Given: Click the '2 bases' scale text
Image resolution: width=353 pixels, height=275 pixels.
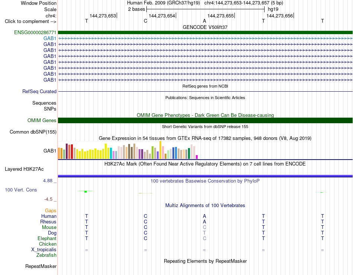Looking at the screenshot, I should pos(136,9).
